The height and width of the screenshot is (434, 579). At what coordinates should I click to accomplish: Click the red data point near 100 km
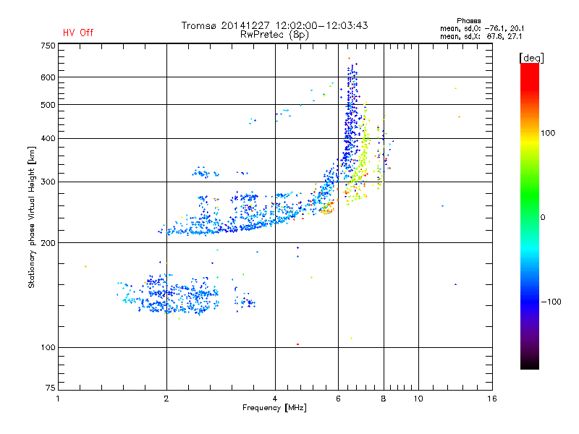coord(297,344)
